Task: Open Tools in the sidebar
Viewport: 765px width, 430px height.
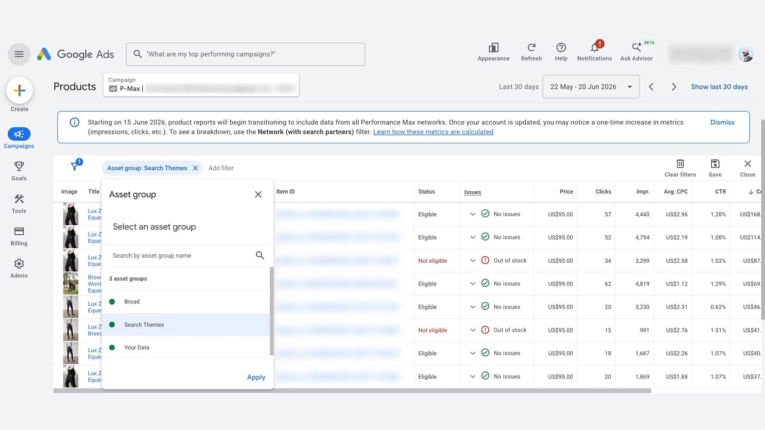Action: (19, 204)
